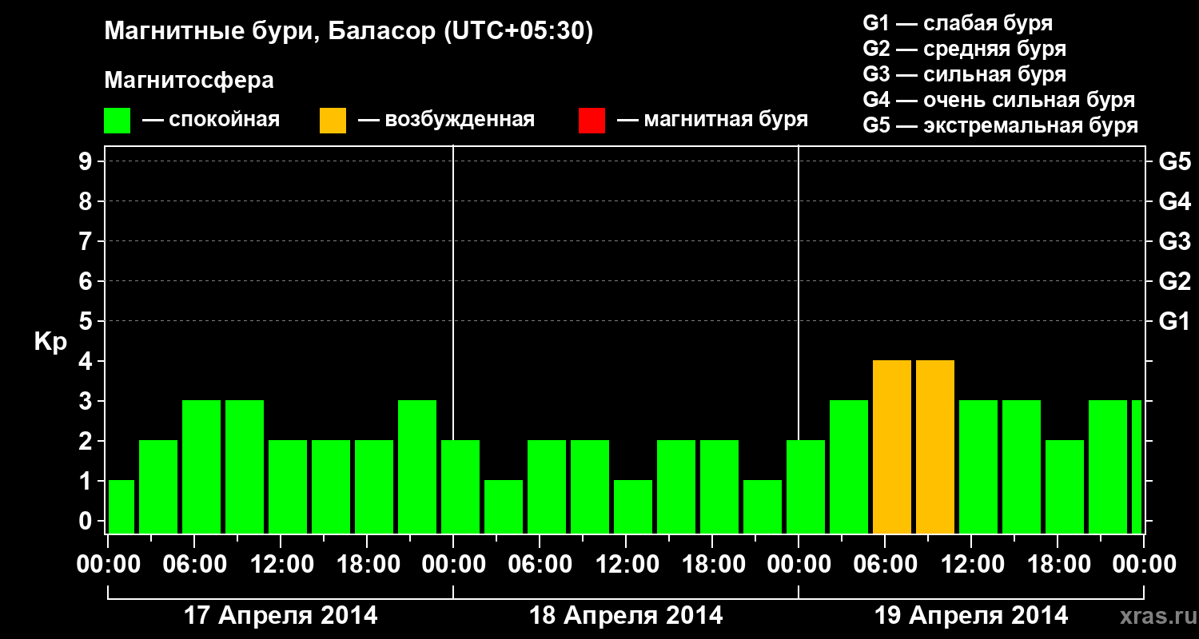
Task: Click the "9" value on the Kp axis
Action: [x=87, y=161]
